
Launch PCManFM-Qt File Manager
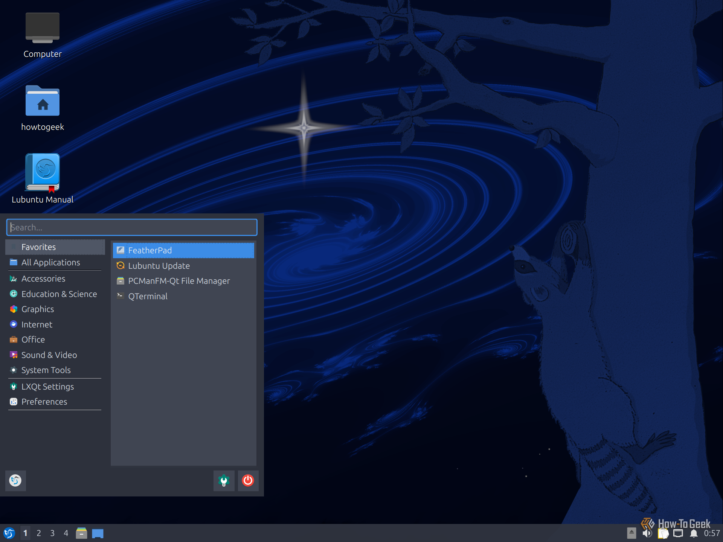(x=183, y=281)
